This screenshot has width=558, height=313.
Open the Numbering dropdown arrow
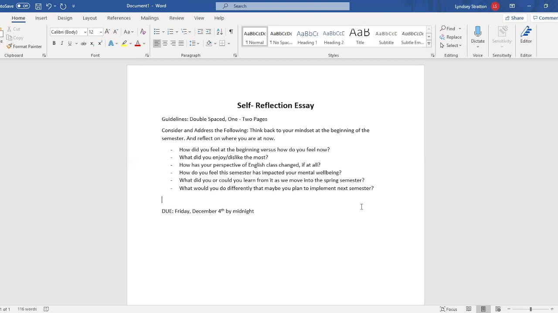[x=177, y=32]
